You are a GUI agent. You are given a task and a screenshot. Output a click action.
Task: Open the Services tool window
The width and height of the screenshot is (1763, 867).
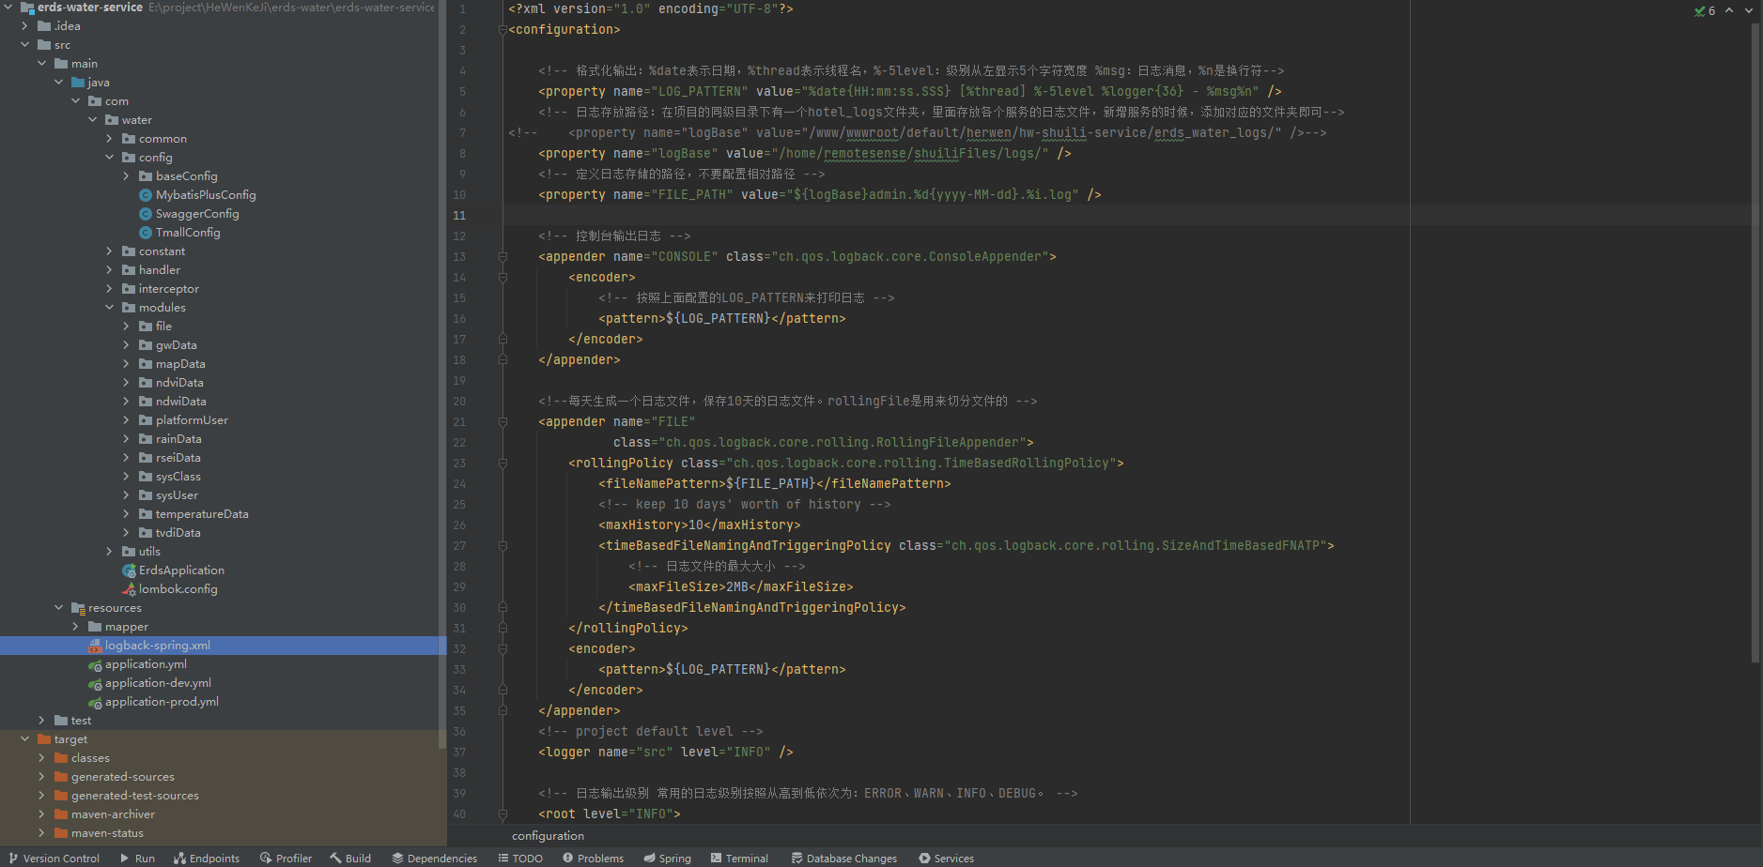click(946, 858)
